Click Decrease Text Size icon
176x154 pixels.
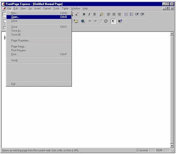[x=77, y=14]
